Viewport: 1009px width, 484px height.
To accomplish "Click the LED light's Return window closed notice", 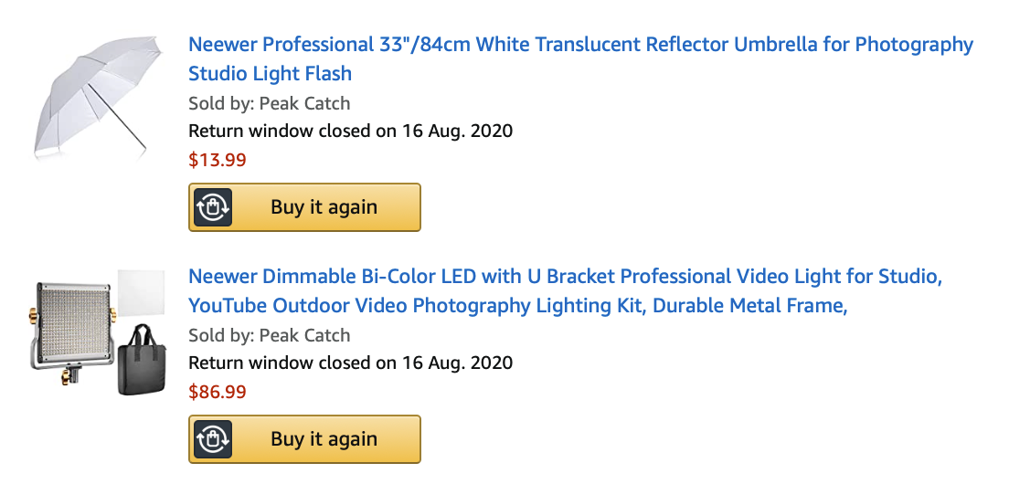I will (x=351, y=363).
